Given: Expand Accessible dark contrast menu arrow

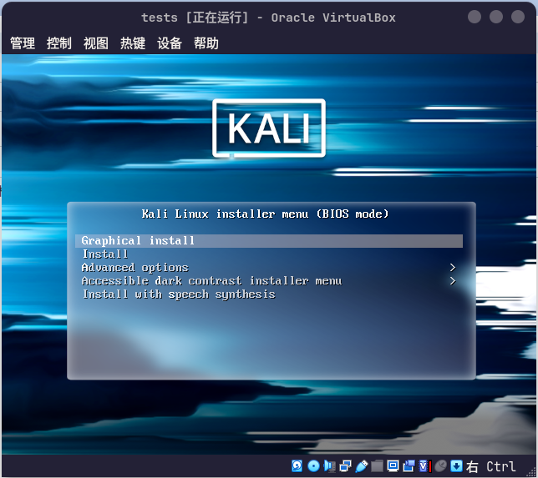Looking at the screenshot, I should [453, 281].
